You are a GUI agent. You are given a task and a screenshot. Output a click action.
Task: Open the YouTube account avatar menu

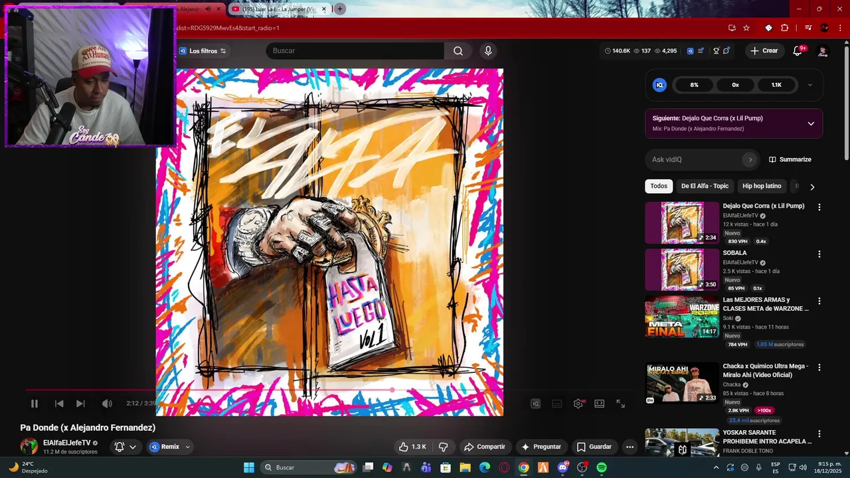823,51
